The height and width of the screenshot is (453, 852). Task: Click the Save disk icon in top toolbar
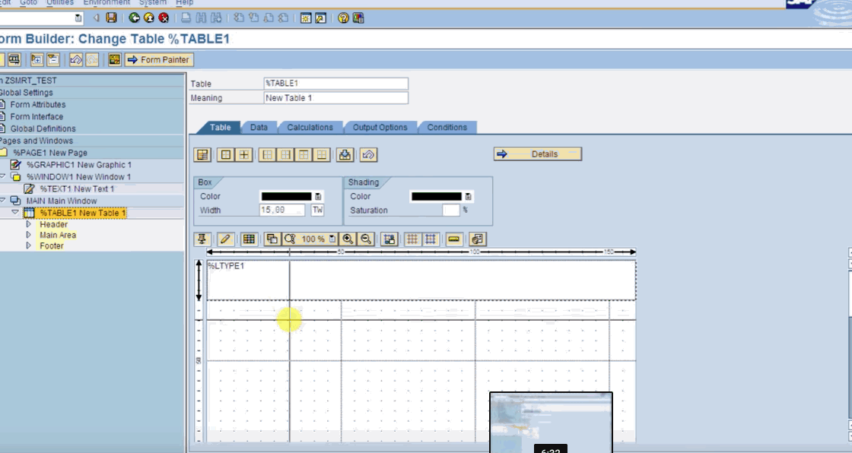(x=111, y=18)
